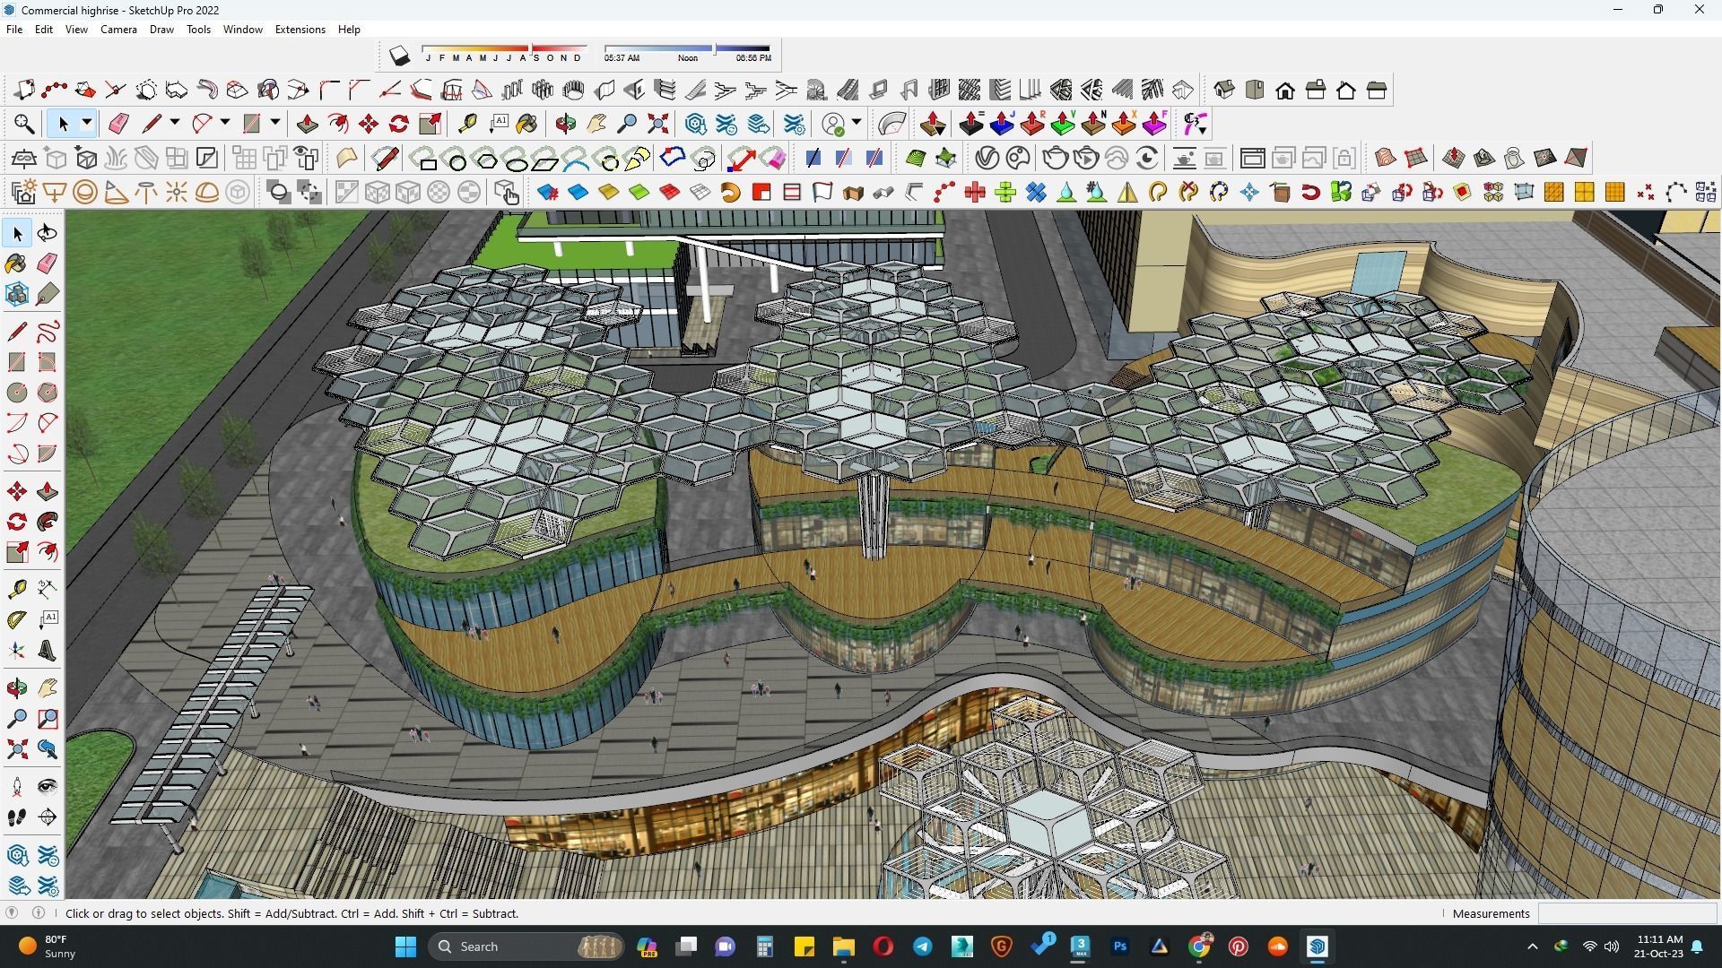Expand the Line tool dropdown arrow
The height and width of the screenshot is (968, 1722).
[175, 124]
